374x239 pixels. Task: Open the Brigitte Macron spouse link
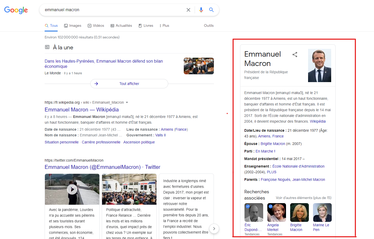click(273, 144)
